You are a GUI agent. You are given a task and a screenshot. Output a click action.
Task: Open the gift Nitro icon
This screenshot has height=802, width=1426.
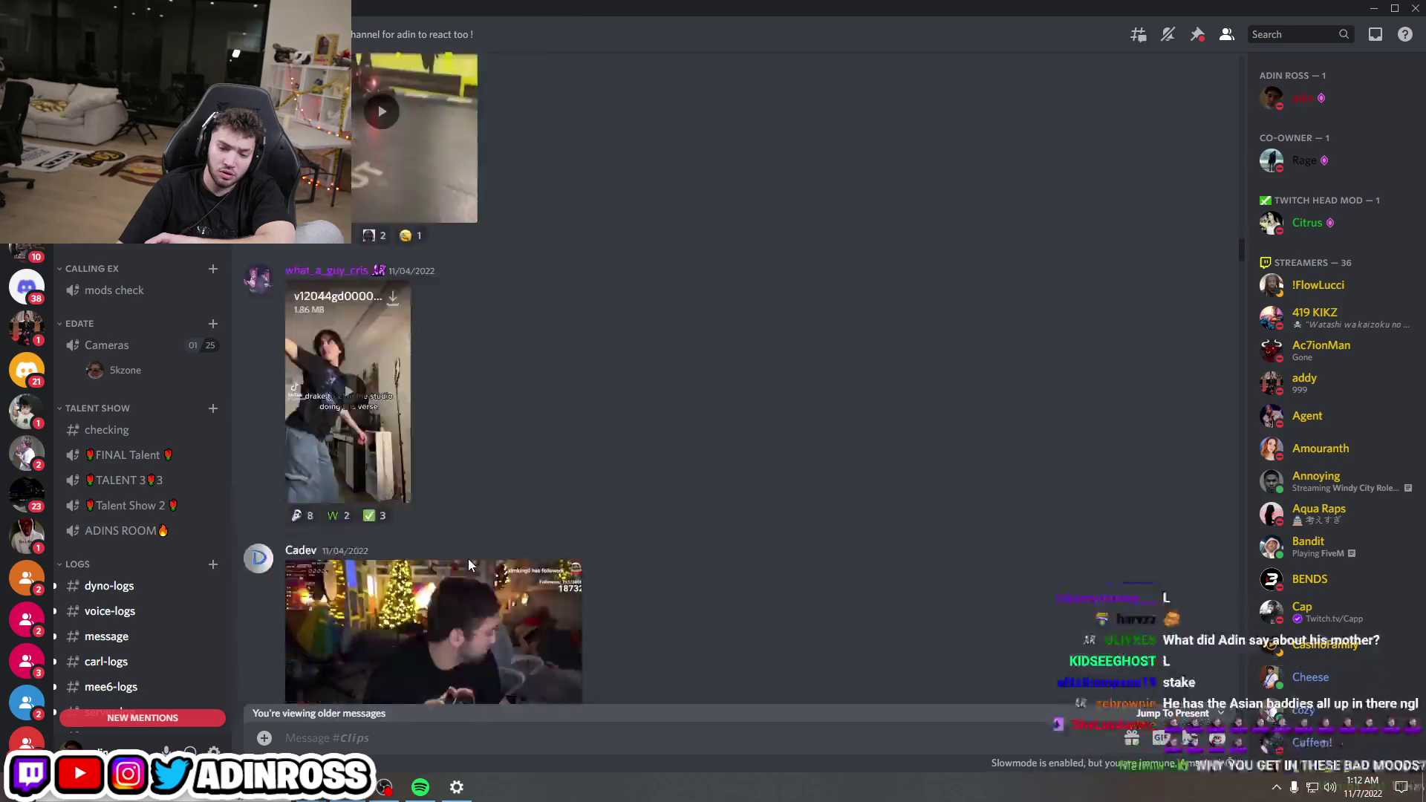[x=1132, y=738]
